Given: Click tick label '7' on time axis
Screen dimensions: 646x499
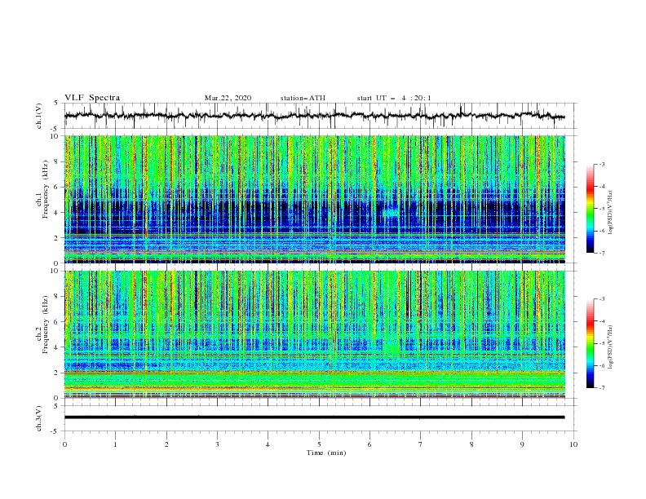Looking at the screenshot, I should (421, 444).
